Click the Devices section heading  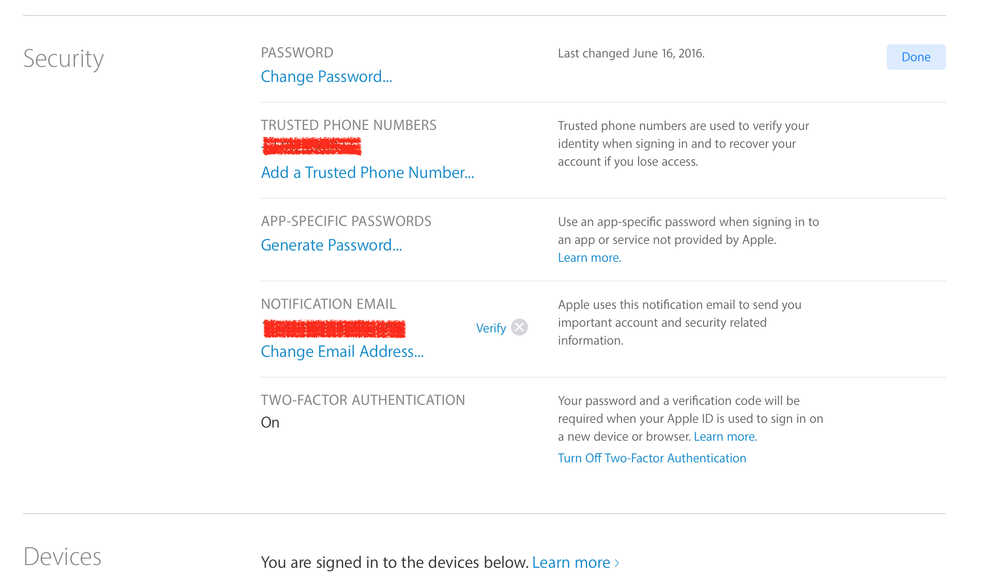pos(62,557)
